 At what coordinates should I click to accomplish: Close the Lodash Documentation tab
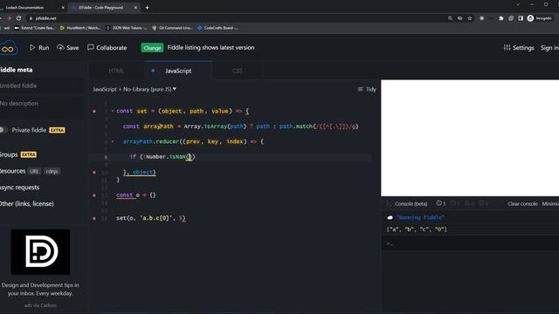pyautogui.click(x=63, y=8)
